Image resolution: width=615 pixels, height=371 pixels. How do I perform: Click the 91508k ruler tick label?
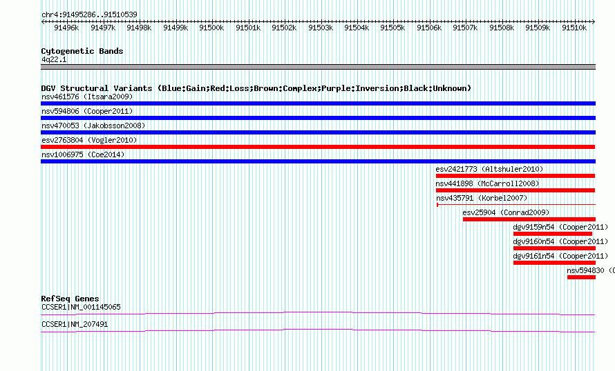pyautogui.click(x=502, y=28)
